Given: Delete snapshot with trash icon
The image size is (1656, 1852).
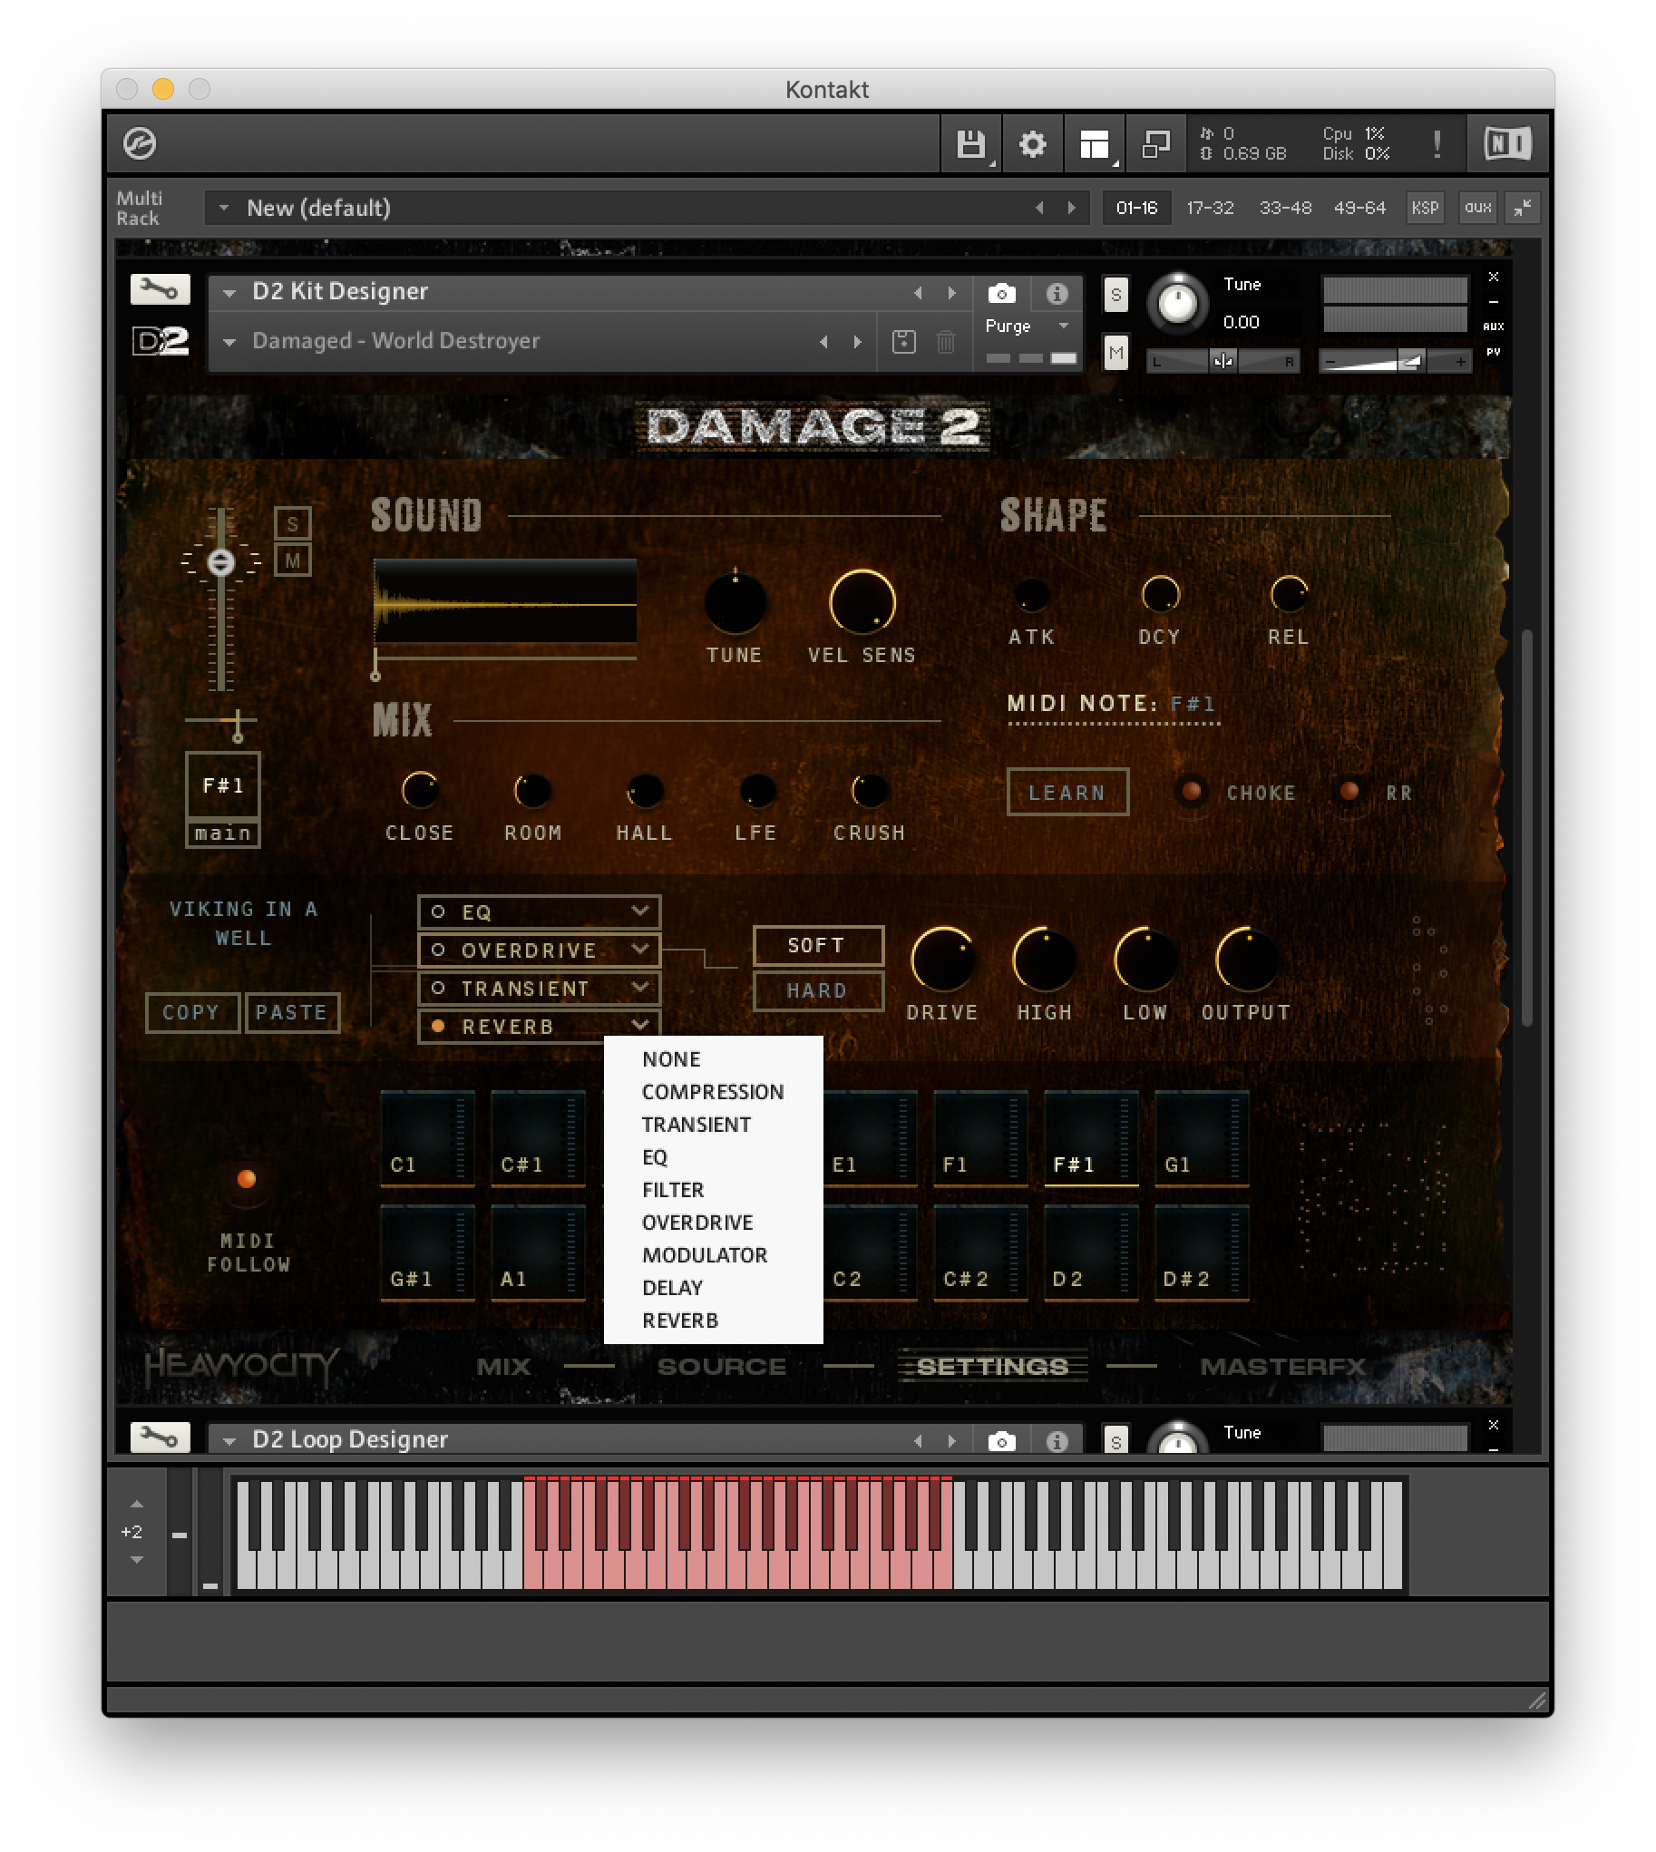Looking at the screenshot, I should pos(945,342).
